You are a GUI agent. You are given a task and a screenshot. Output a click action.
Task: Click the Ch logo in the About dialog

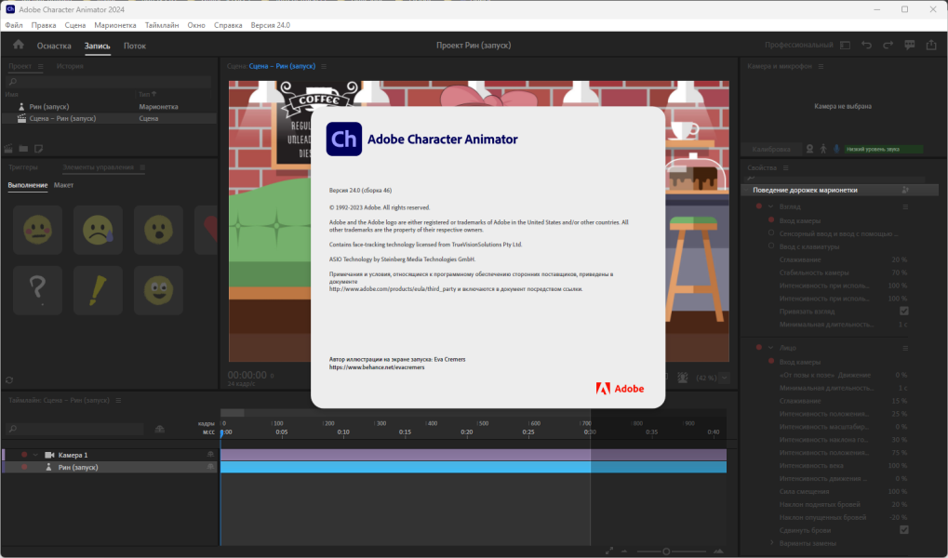pyautogui.click(x=344, y=139)
